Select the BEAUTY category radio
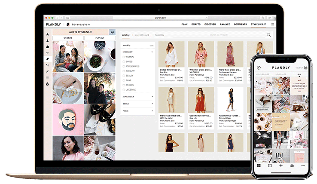The image size is (317, 184). [124, 76]
